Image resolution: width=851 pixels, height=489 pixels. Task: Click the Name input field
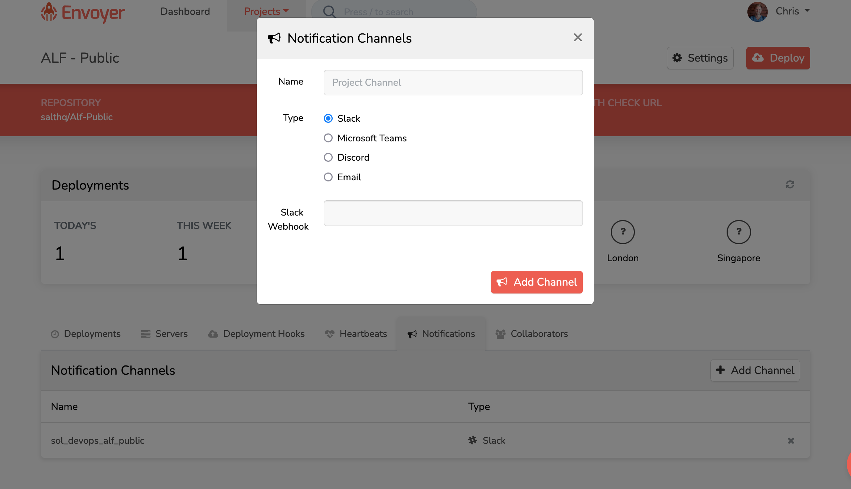click(x=453, y=82)
